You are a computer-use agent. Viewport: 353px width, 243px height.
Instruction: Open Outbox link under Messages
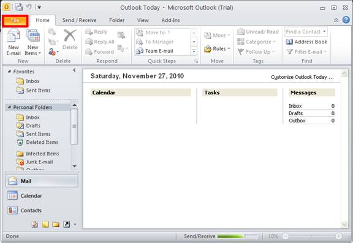(x=297, y=121)
